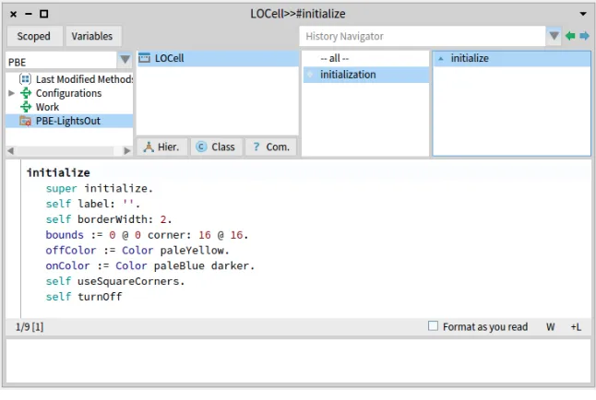Select the -- all -- protocol

pos(335,58)
